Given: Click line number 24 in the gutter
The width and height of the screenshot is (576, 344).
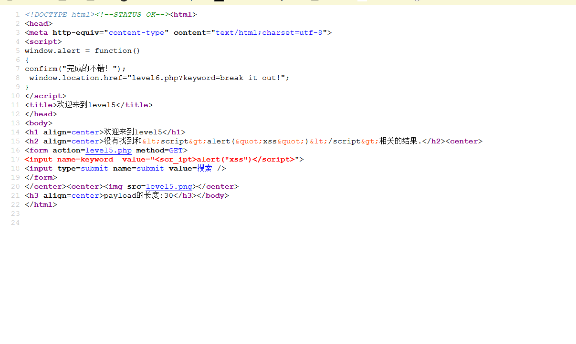Looking at the screenshot, I should [15, 223].
